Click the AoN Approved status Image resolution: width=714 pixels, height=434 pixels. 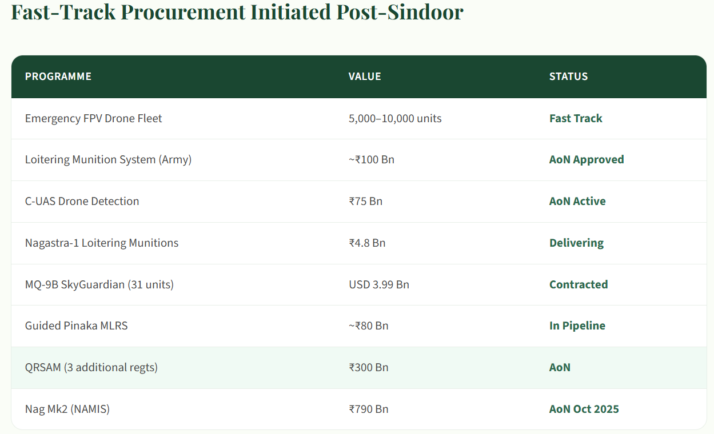click(x=587, y=160)
